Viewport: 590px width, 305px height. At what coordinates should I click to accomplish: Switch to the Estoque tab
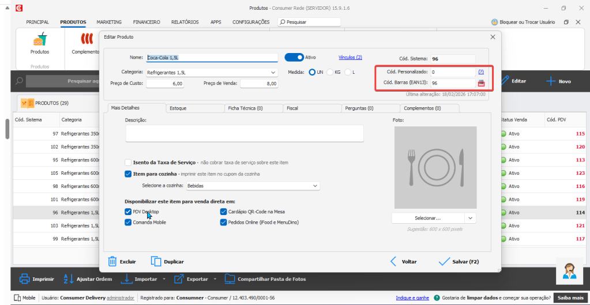(x=194, y=108)
